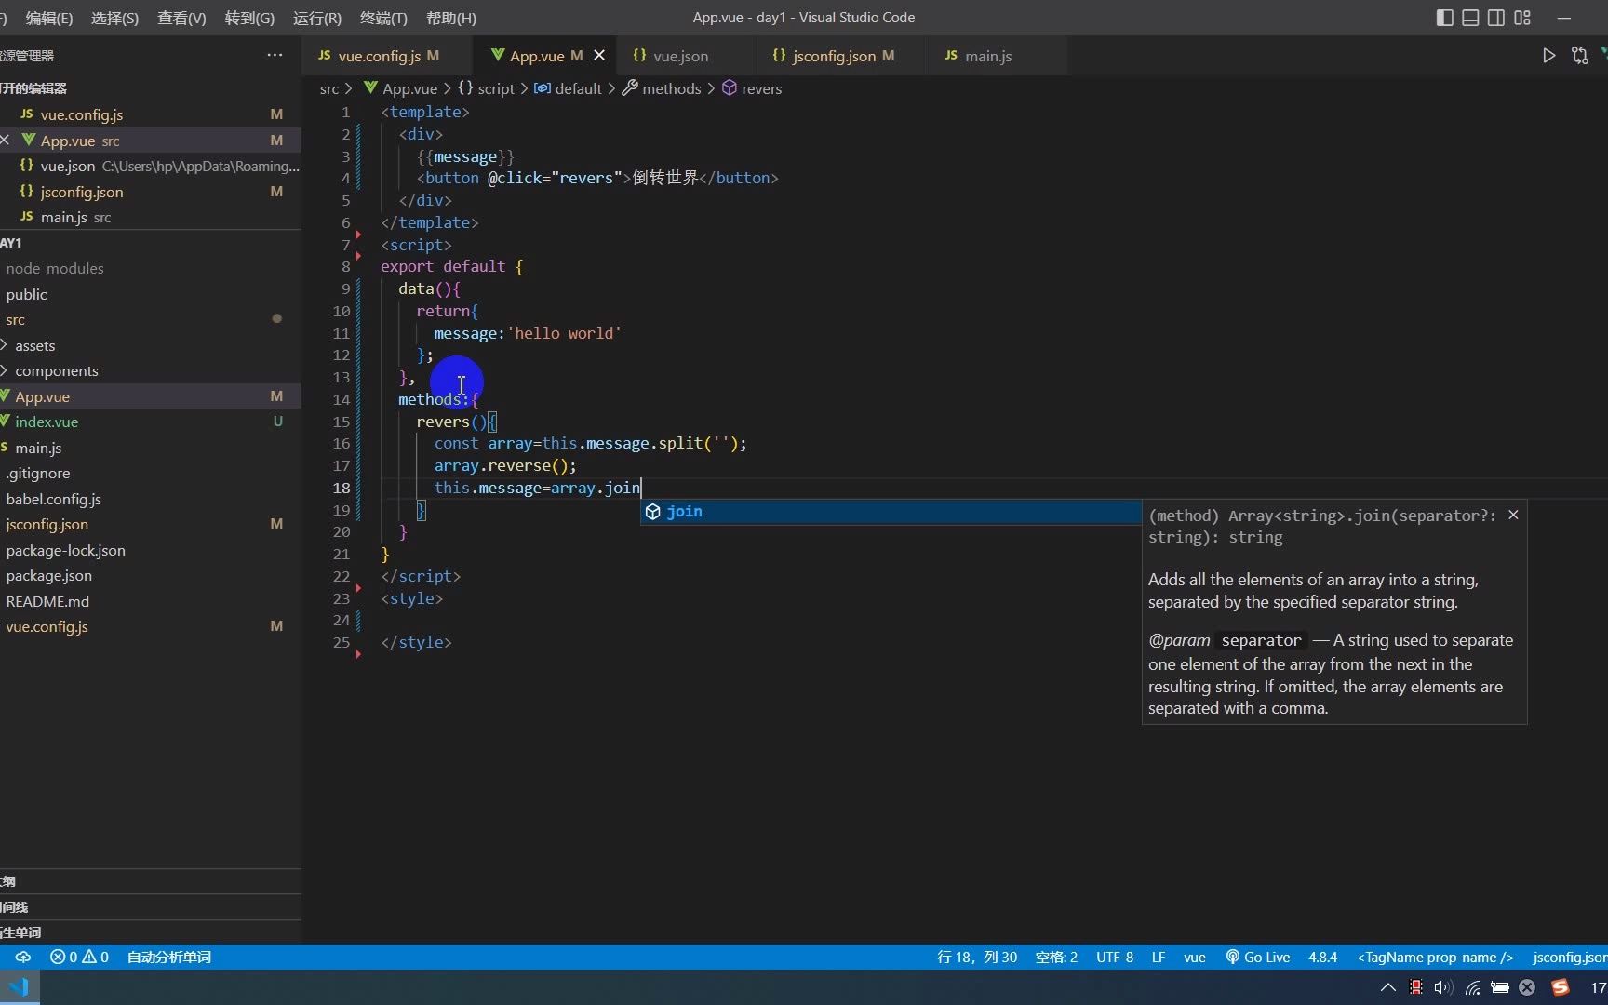This screenshot has height=1005, width=1608.
Task: Click methods in the breadcrumb
Action: tap(662, 88)
